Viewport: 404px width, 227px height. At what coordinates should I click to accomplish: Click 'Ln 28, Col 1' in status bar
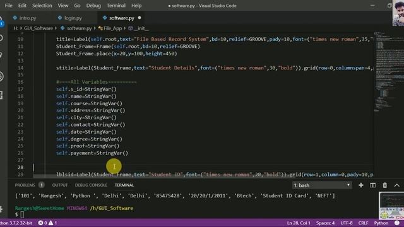(299, 223)
